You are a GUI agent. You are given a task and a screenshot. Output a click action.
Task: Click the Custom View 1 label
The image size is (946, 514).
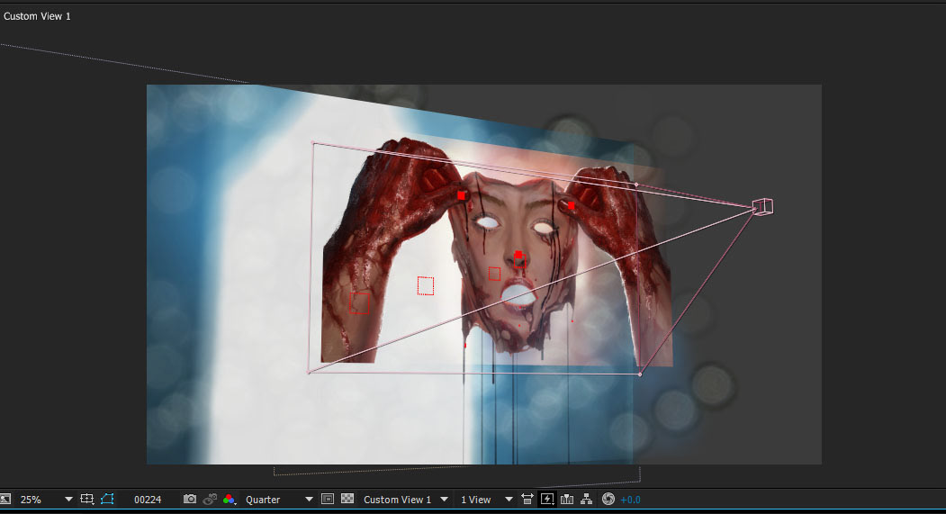(37, 16)
